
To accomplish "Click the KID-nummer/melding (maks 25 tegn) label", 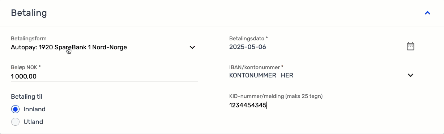I will pyautogui.click(x=276, y=96).
